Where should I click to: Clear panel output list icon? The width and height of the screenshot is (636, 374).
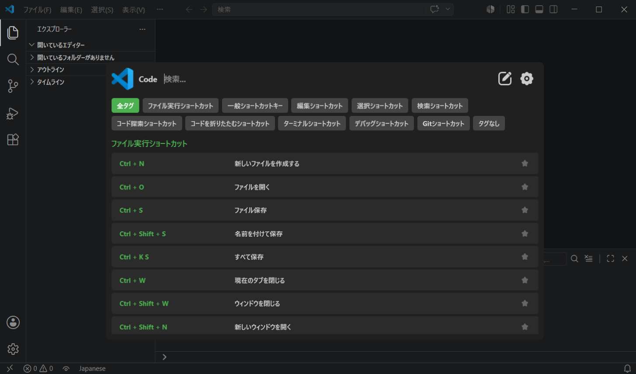tap(589, 259)
